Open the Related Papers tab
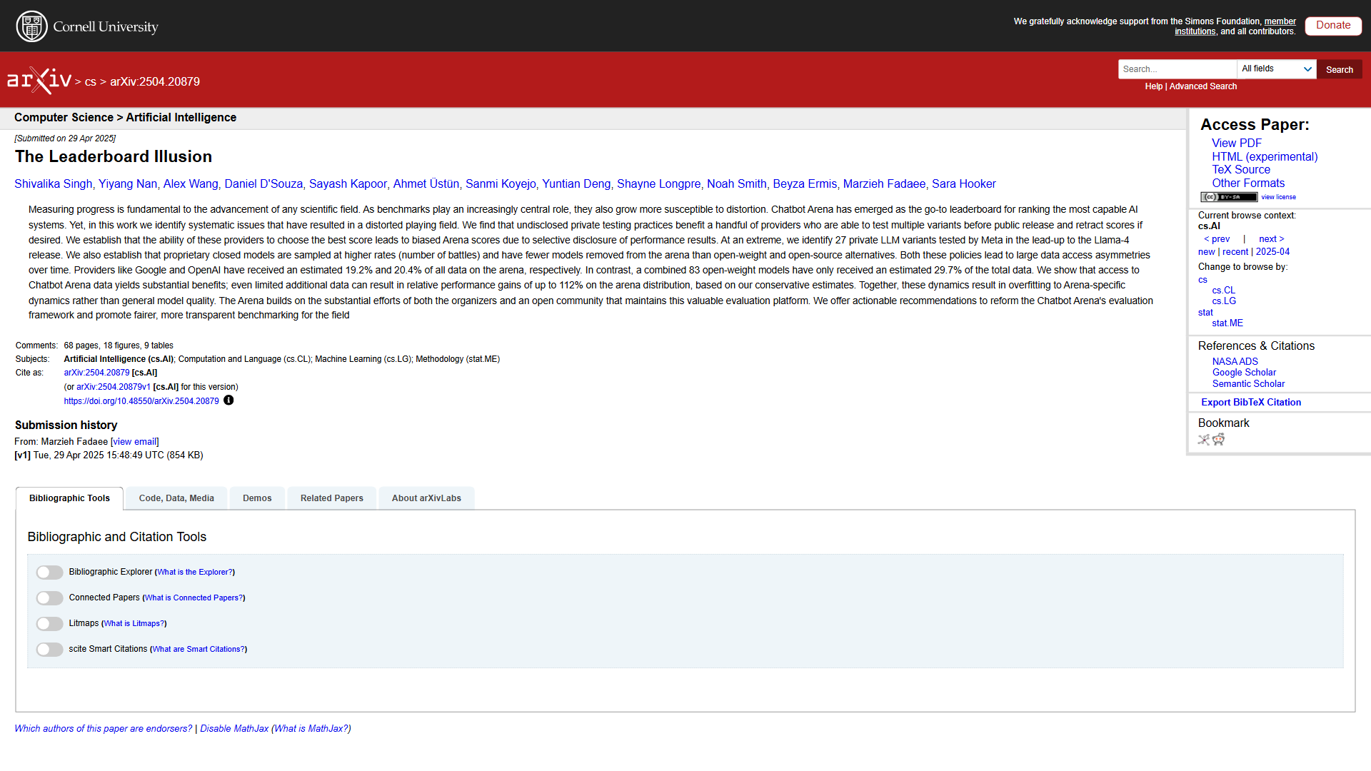Image resolution: width=1371 pixels, height=771 pixels. [x=331, y=498]
